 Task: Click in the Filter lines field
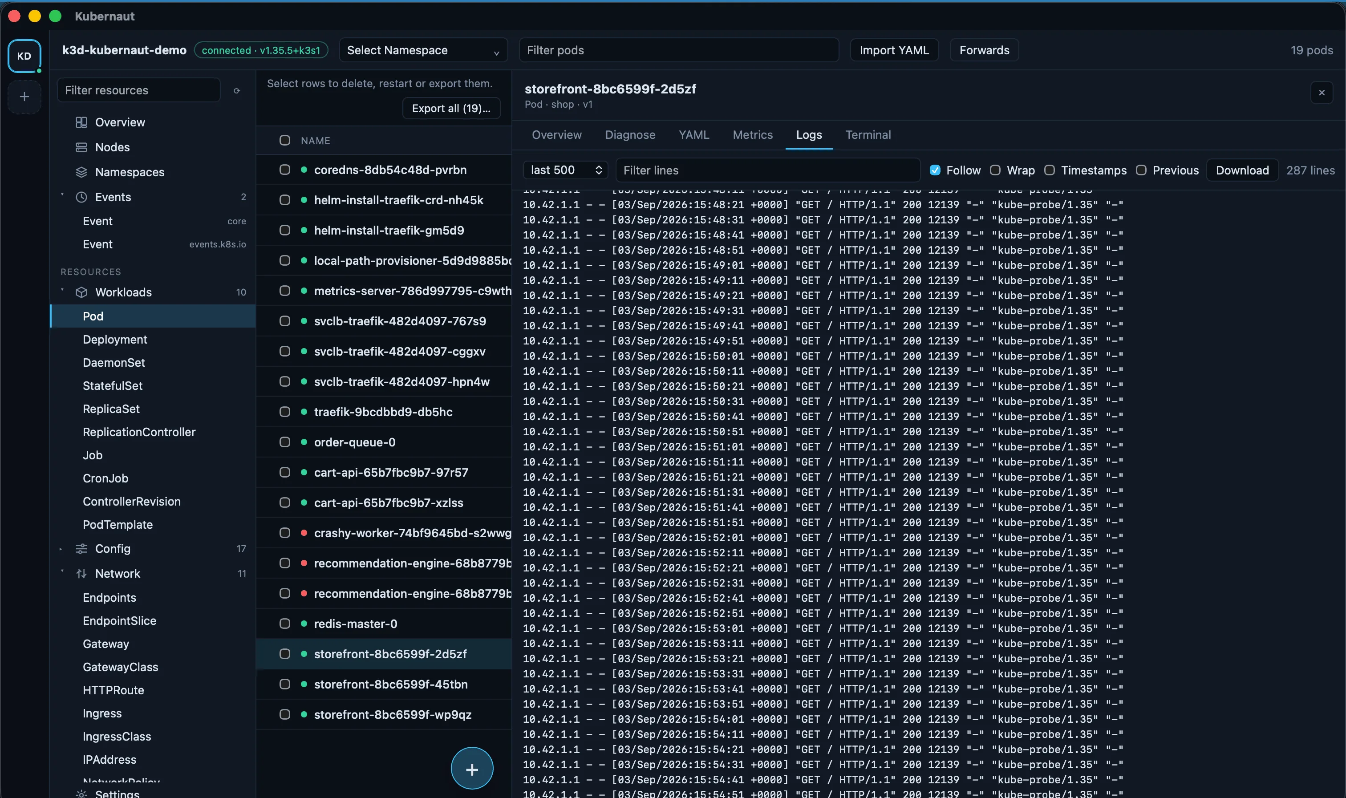pos(767,170)
